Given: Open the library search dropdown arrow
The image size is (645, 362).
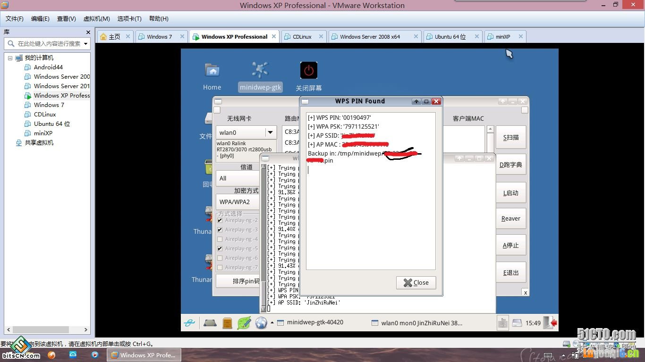Looking at the screenshot, I should tap(85, 43).
